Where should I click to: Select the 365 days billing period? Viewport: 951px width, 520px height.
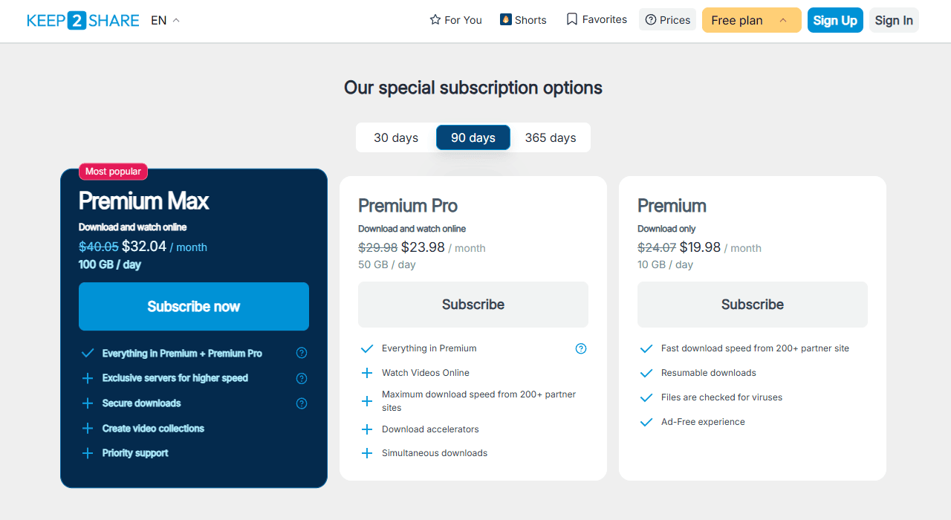click(551, 137)
